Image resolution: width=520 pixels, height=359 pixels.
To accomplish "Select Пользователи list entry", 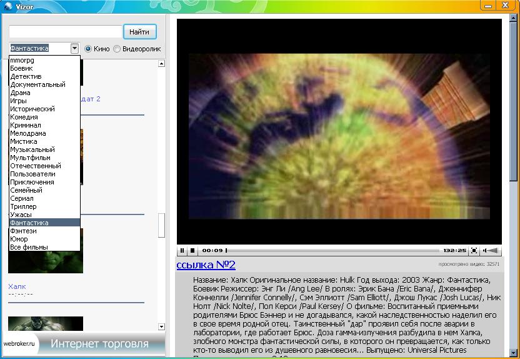I will tap(44, 174).
